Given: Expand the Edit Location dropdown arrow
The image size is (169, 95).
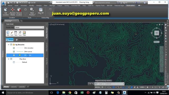Looking at the screenshot, I should 9,14.
